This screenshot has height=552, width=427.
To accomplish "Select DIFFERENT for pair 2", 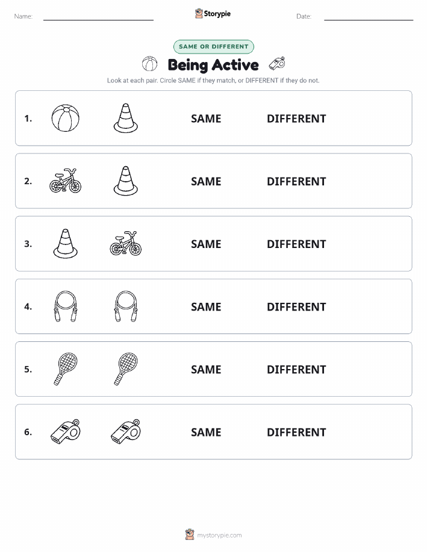I will [296, 181].
